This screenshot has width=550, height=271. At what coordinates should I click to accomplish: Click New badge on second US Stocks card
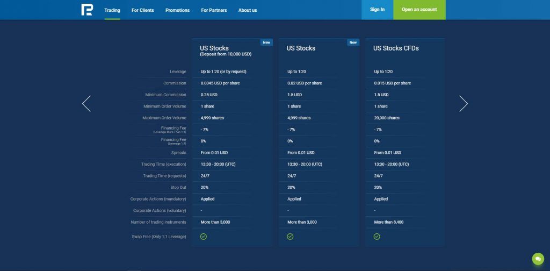(x=353, y=42)
